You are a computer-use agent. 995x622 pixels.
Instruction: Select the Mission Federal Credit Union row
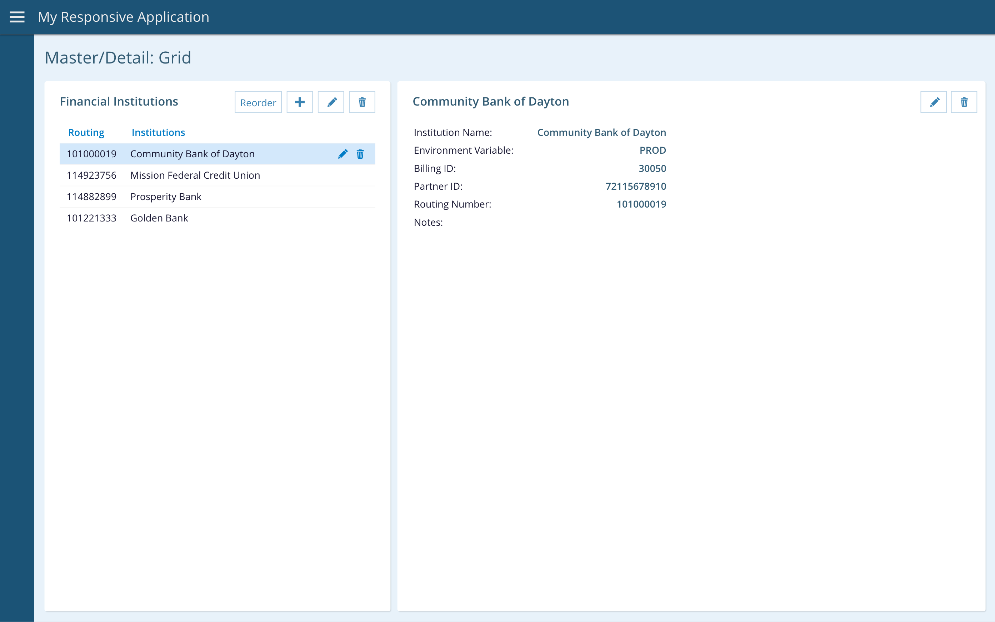[x=195, y=175]
